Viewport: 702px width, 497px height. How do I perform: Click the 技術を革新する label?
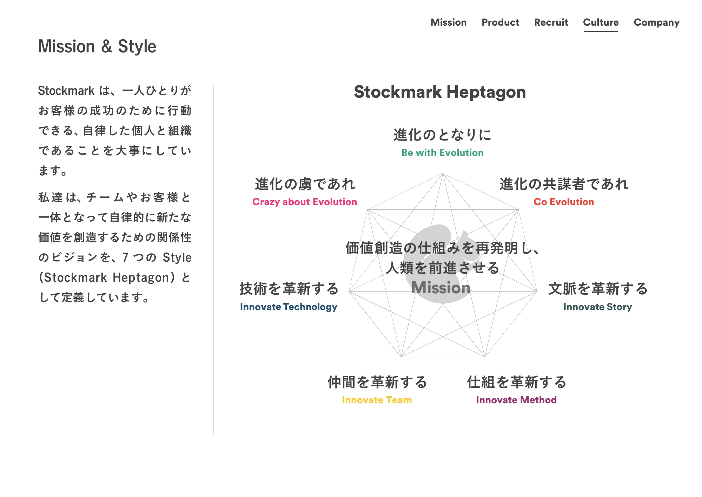tap(289, 289)
